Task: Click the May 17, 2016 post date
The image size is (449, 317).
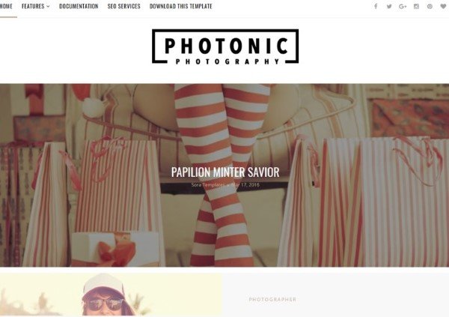Action: (x=245, y=185)
